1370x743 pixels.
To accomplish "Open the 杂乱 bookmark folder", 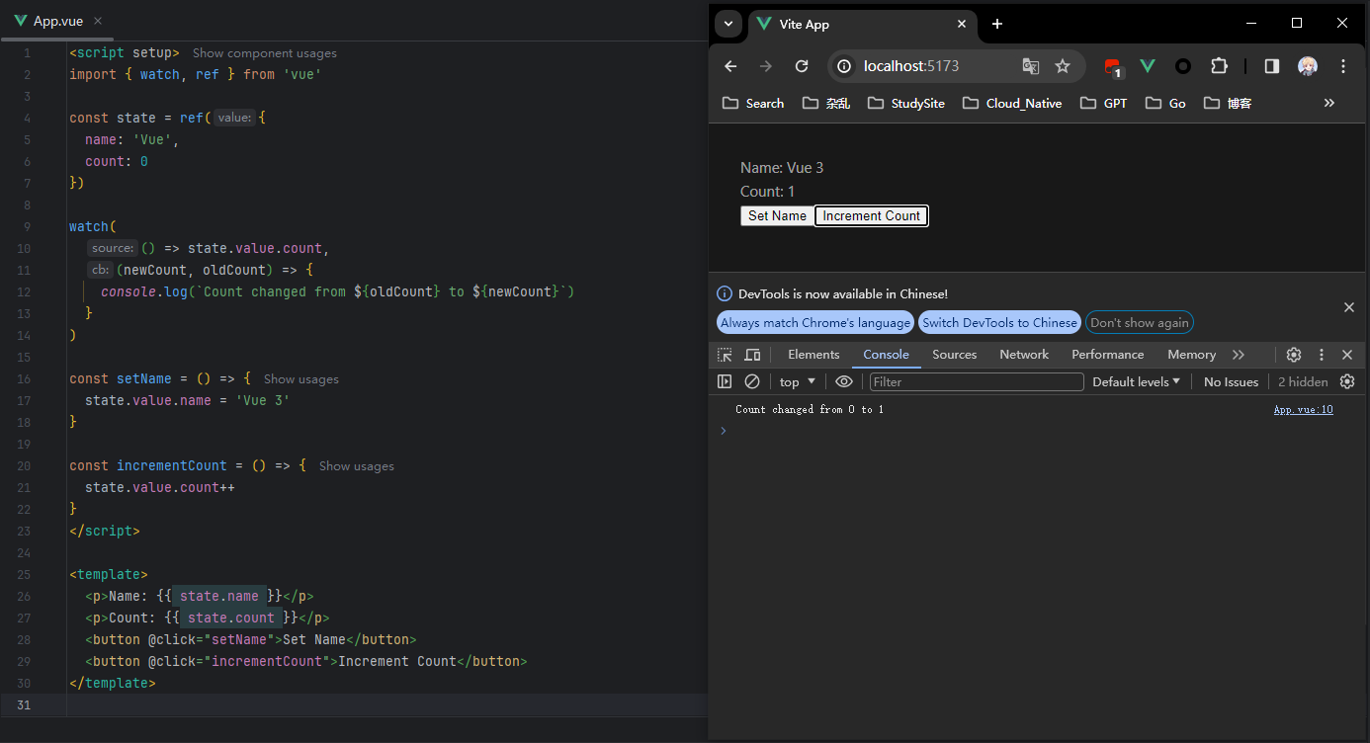I will tap(826, 103).
